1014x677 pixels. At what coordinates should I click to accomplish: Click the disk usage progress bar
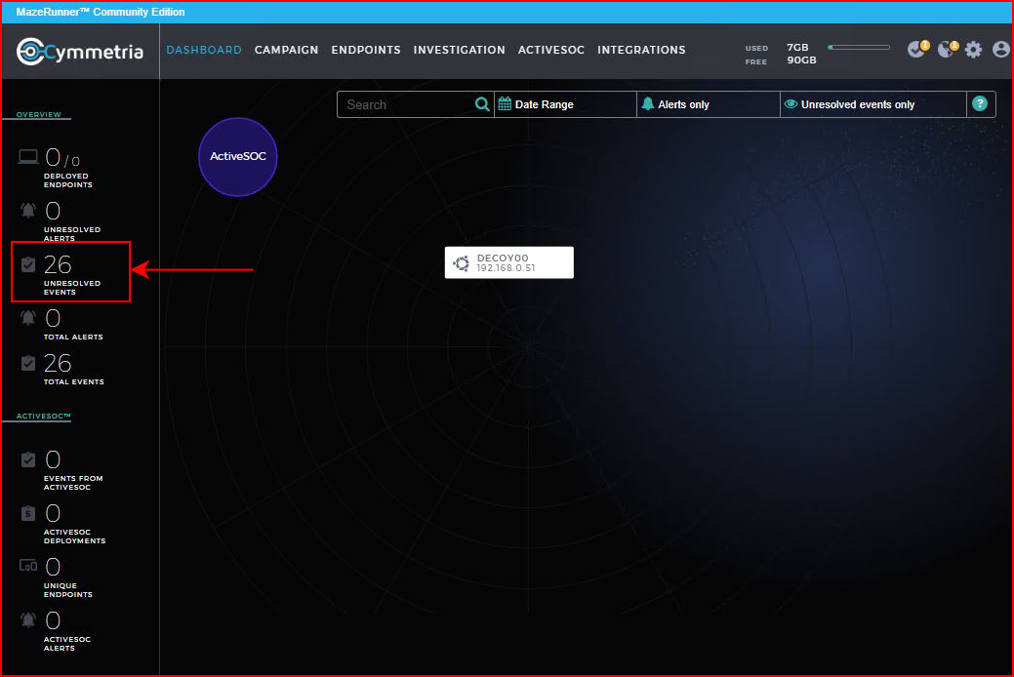click(859, 47)
